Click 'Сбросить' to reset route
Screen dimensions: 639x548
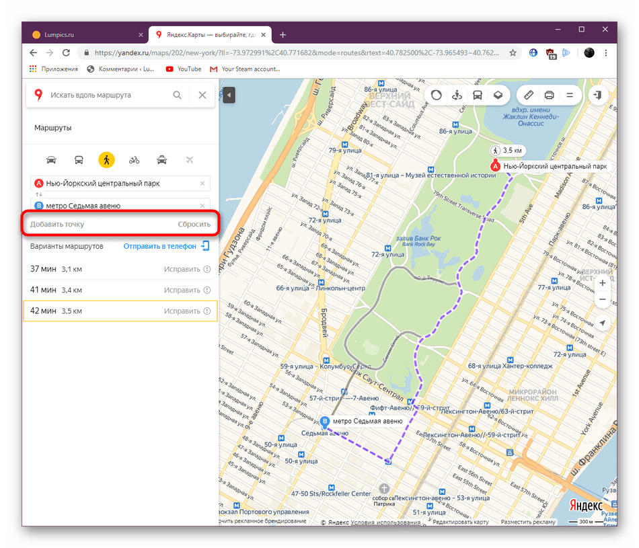pyautogui.click(x=194, y=224)
